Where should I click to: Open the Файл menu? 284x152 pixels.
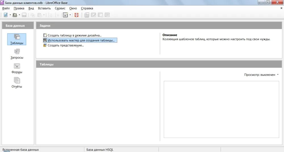6,8
